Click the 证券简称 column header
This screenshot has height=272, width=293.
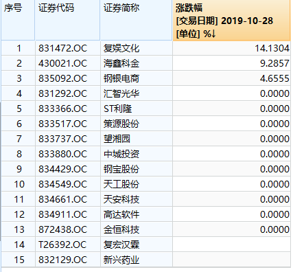tap(136, 20)
